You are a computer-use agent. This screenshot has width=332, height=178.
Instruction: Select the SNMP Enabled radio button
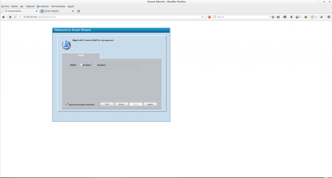tap(82, 65)
